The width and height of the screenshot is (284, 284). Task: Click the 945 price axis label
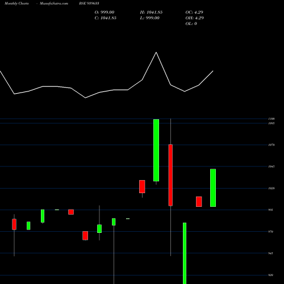pyautogui.click(x=271, y=253)
